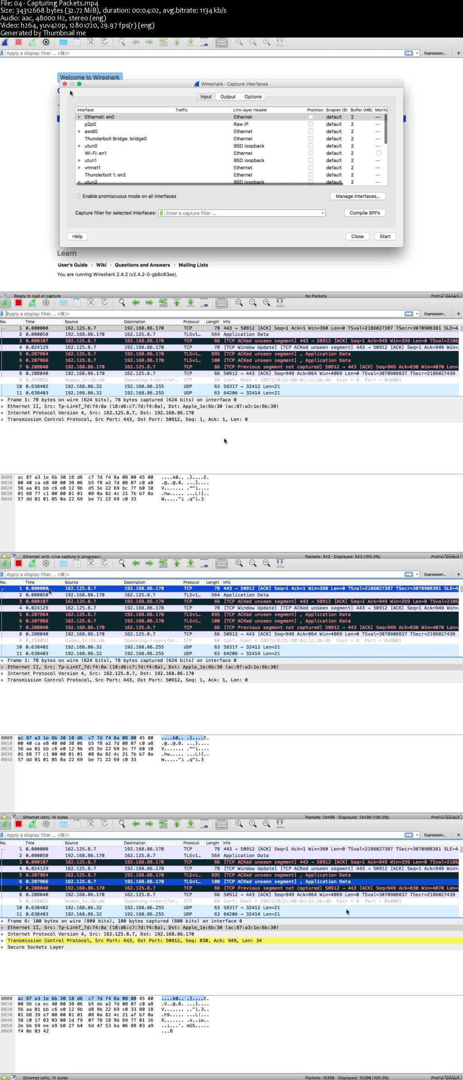The height and width of the screenshot is (1080, 463).
Task: Open the User's Guide link
Action: coord(73,265)
